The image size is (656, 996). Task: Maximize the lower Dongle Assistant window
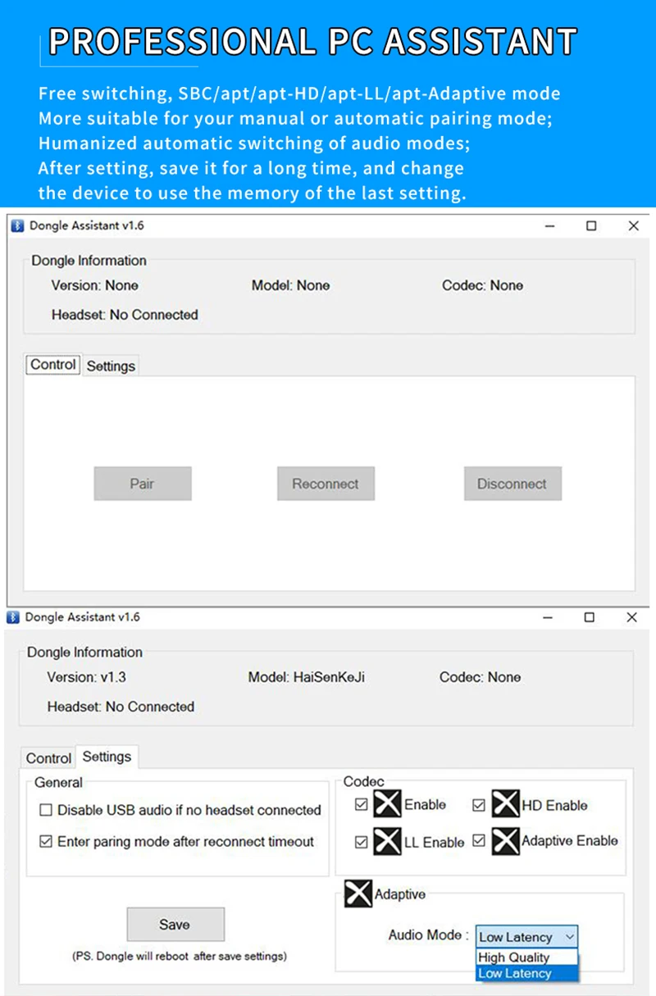pos(589,617)
